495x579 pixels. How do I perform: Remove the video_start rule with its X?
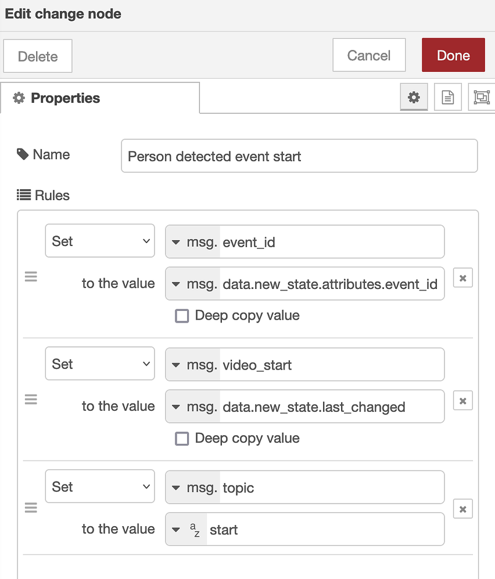(462, 400)
